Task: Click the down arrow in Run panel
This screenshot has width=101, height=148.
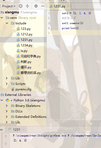Action: pos(6,143)
